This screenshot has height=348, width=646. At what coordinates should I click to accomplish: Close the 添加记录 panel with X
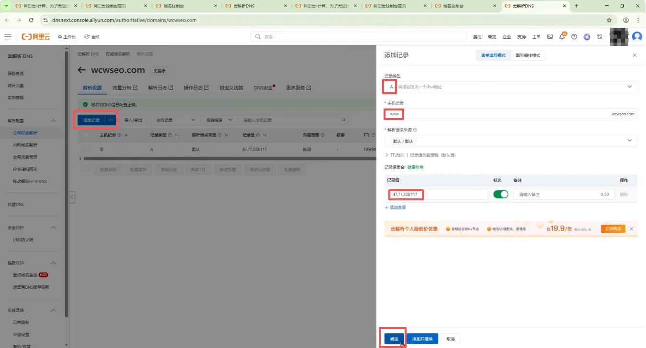click(635, 55)
